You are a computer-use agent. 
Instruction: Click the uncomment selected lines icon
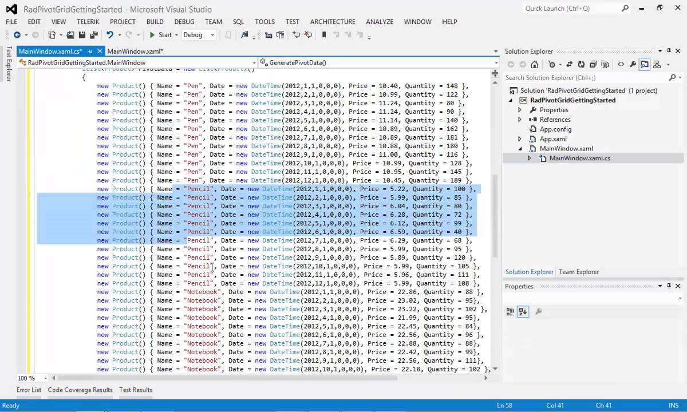pyautogui.click(x=308, y=35)
